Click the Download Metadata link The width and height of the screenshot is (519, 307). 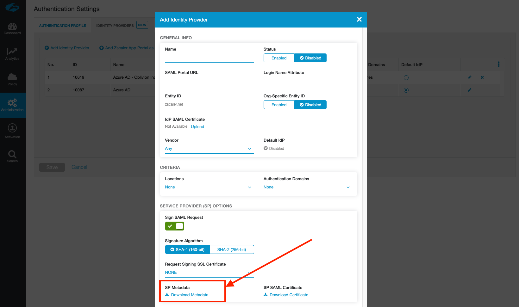click(190, 295)
